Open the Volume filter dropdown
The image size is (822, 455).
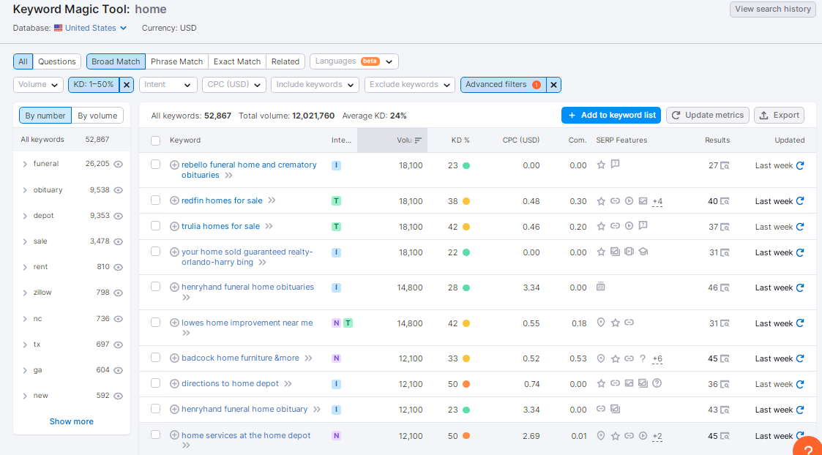[x=38, y=85]
